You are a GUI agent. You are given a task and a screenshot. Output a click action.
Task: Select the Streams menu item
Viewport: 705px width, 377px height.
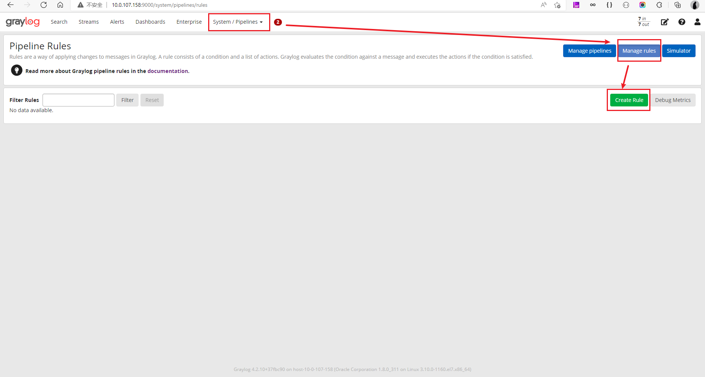pyautogui.click(x=88, y=21)
